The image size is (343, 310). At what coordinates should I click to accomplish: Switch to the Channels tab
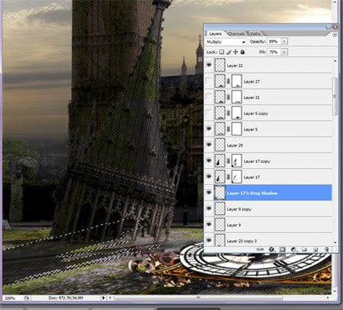pyautogui.click(x=236, y=34)
